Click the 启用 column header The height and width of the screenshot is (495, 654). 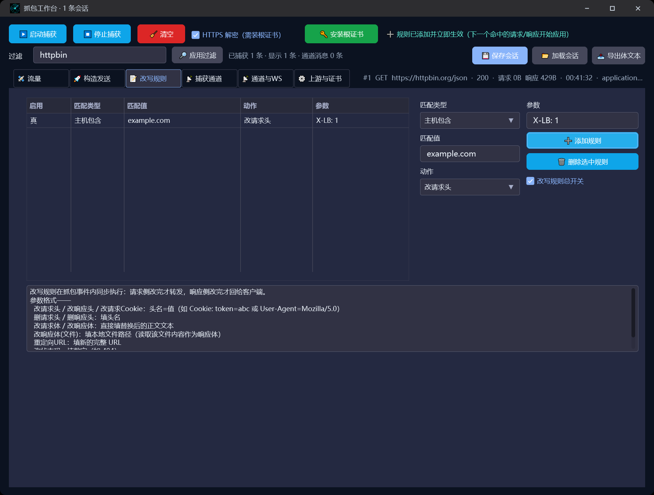[49, 106]
